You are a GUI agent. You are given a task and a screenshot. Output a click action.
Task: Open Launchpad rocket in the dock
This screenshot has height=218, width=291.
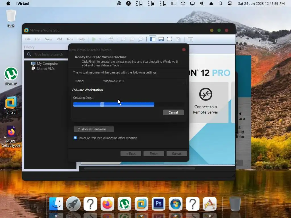pyautogui.click(x=73, y=204)
